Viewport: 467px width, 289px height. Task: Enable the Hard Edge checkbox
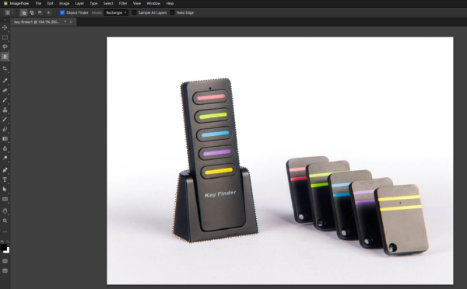point(172,12)
